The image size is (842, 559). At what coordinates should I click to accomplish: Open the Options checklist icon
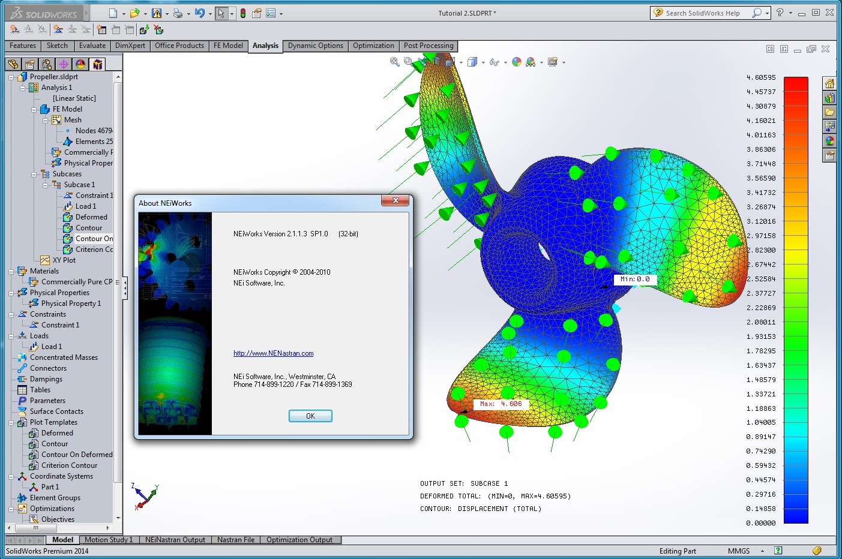[270, 13]
